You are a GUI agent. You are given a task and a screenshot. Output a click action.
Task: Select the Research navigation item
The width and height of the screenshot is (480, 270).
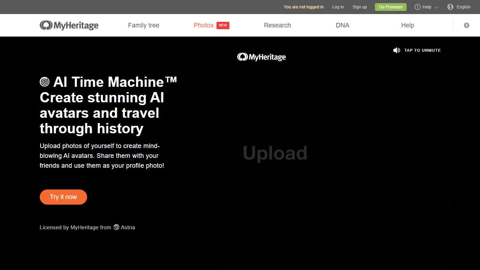277,25
